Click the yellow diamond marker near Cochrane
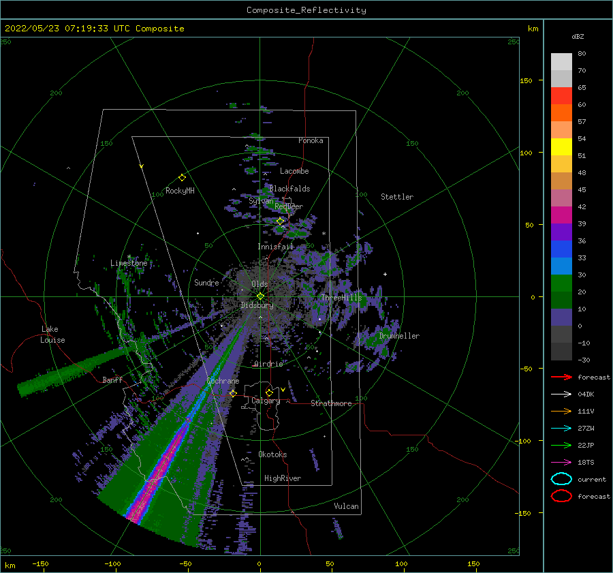 (x=233, y=393)
